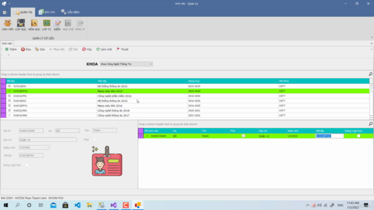Open the KHOA faculty dropdown
Screen dimensions: 374x210
coord(151,64)
